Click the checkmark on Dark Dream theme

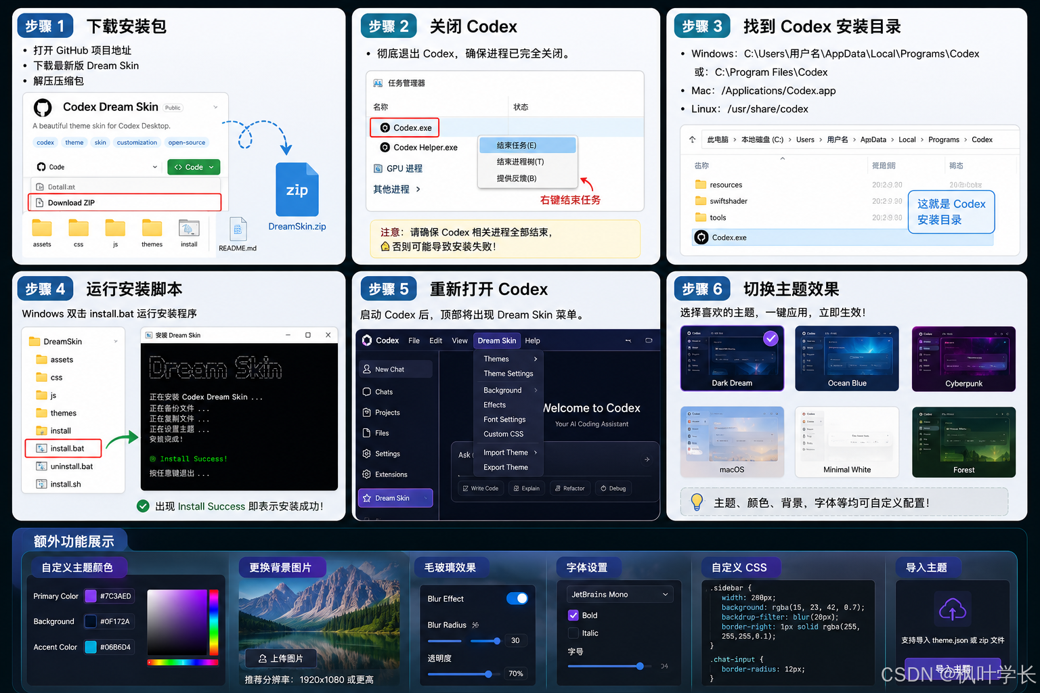click(x=771, y=338)
